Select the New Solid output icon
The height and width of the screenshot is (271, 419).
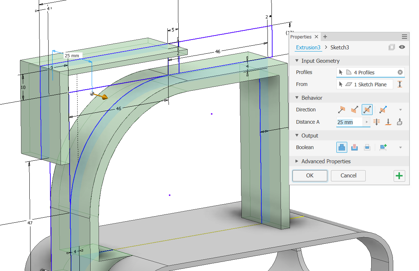383,147
